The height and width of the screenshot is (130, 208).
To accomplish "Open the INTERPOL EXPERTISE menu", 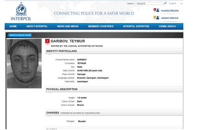I will point(136,26).
